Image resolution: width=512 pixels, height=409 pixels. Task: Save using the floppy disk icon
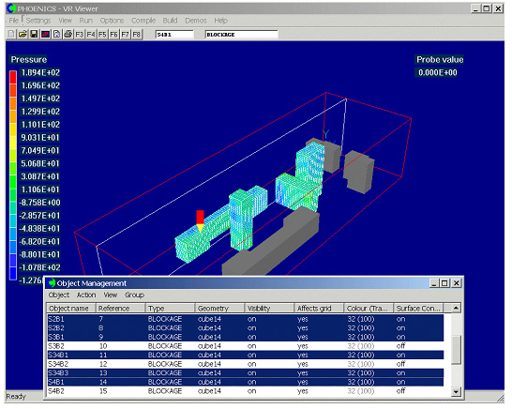(x=34, y=34)
